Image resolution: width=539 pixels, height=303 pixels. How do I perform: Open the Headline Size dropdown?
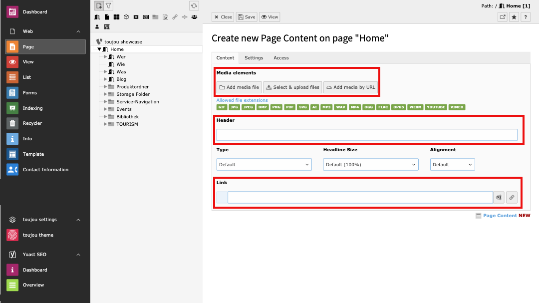click(370, 164)
